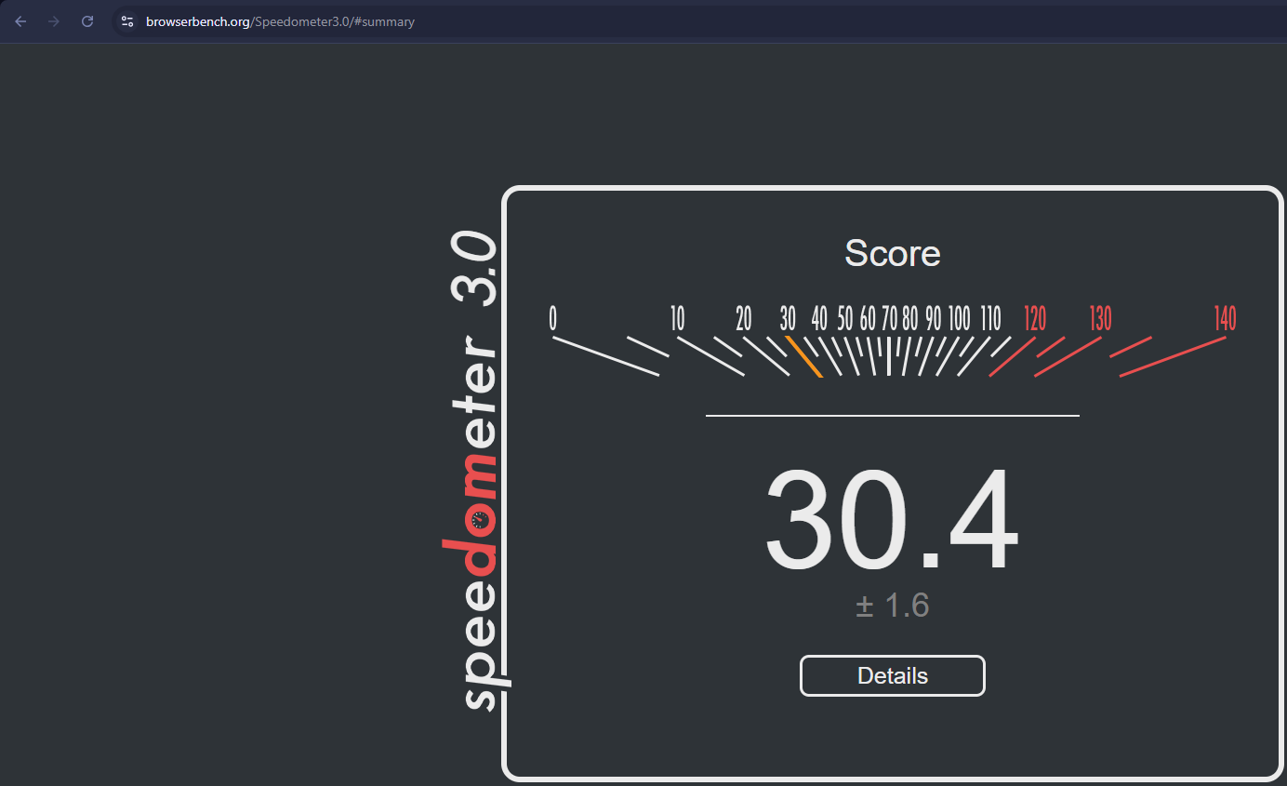Click the ± 1.6 deviation text
1287x786 pixels.
pyautogui.click(x=893, y=606)
